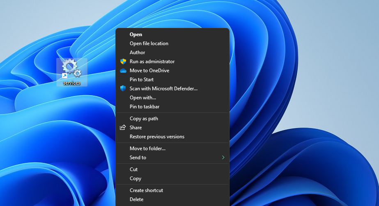Select the services desktop shortcut icon
The image size is (379, 206).
point(71,70)
